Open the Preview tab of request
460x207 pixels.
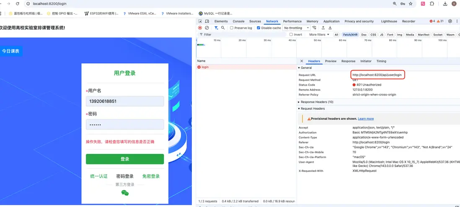[331, 61]
